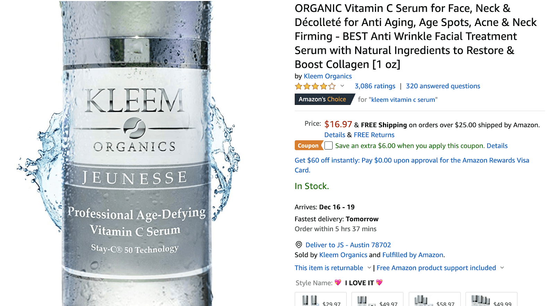This screenshot has width=555, height=306.
Task: Expand 'This item is returnable' details
Action: 329,268
